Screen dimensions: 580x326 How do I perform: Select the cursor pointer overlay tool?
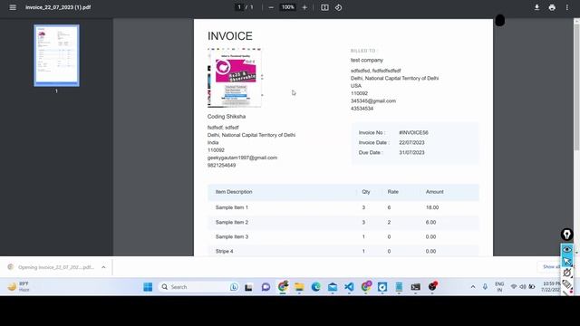(x=566, y=262)
